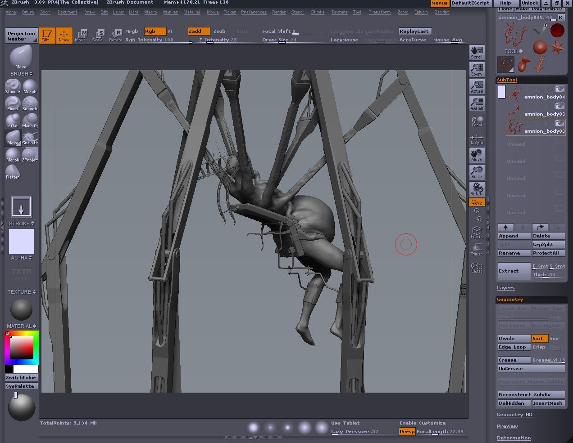Toggle Persp perspective mode
573x443 pixels.
pos(407,431)
